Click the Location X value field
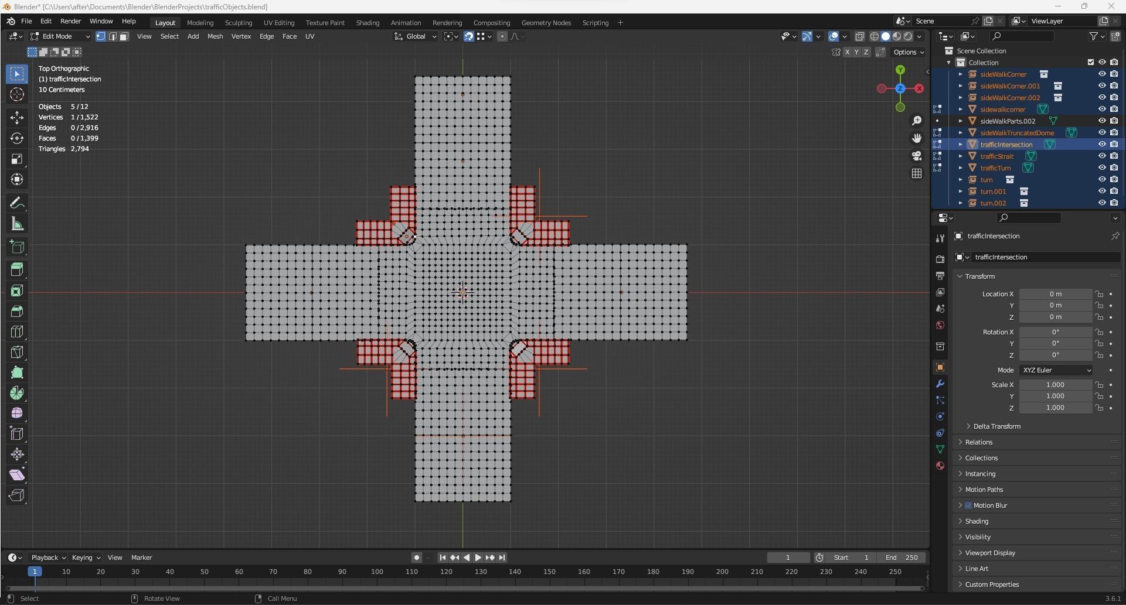Screen dimensions: 1126x605 pos(1056,294)
